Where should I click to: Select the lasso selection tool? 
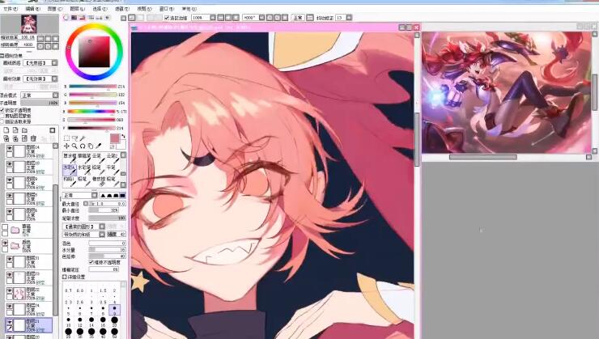[x=74, y=138]
